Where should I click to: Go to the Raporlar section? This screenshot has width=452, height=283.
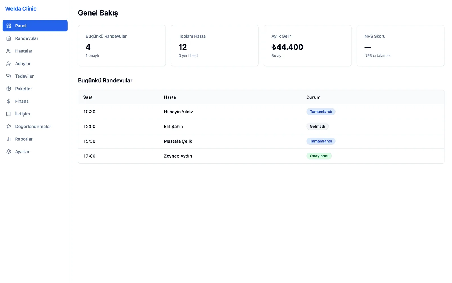(35, 139)
